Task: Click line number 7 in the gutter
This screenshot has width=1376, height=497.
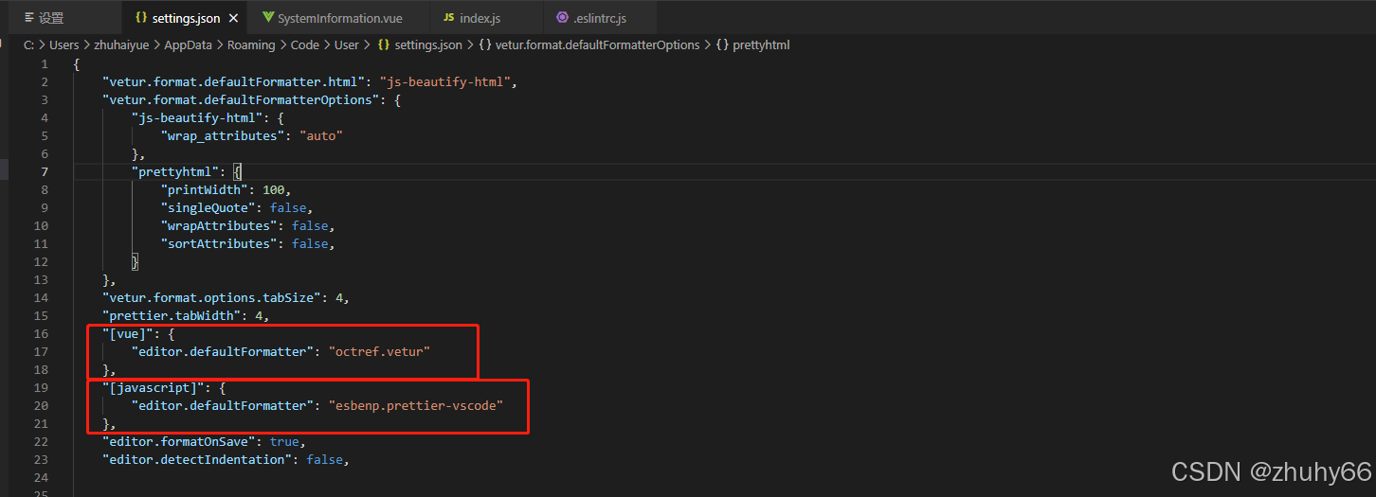Action: click(45, 171)
